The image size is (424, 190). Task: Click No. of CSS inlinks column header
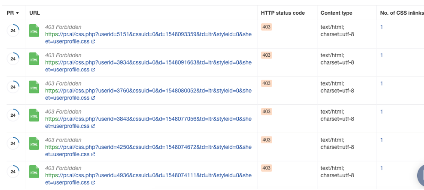tap(402, 13)
